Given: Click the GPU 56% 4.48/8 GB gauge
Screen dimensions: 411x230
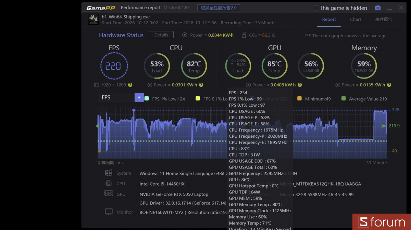Looking at the screenshot, I should (x=311, y=66).
